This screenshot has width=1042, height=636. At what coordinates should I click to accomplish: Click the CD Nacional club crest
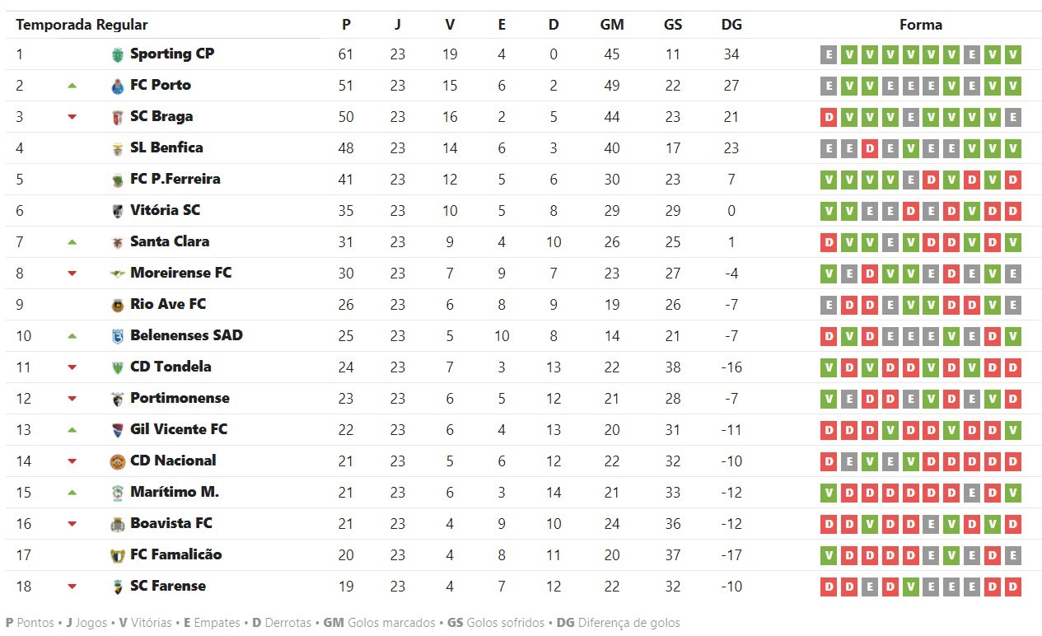click(x=117, y=462)
